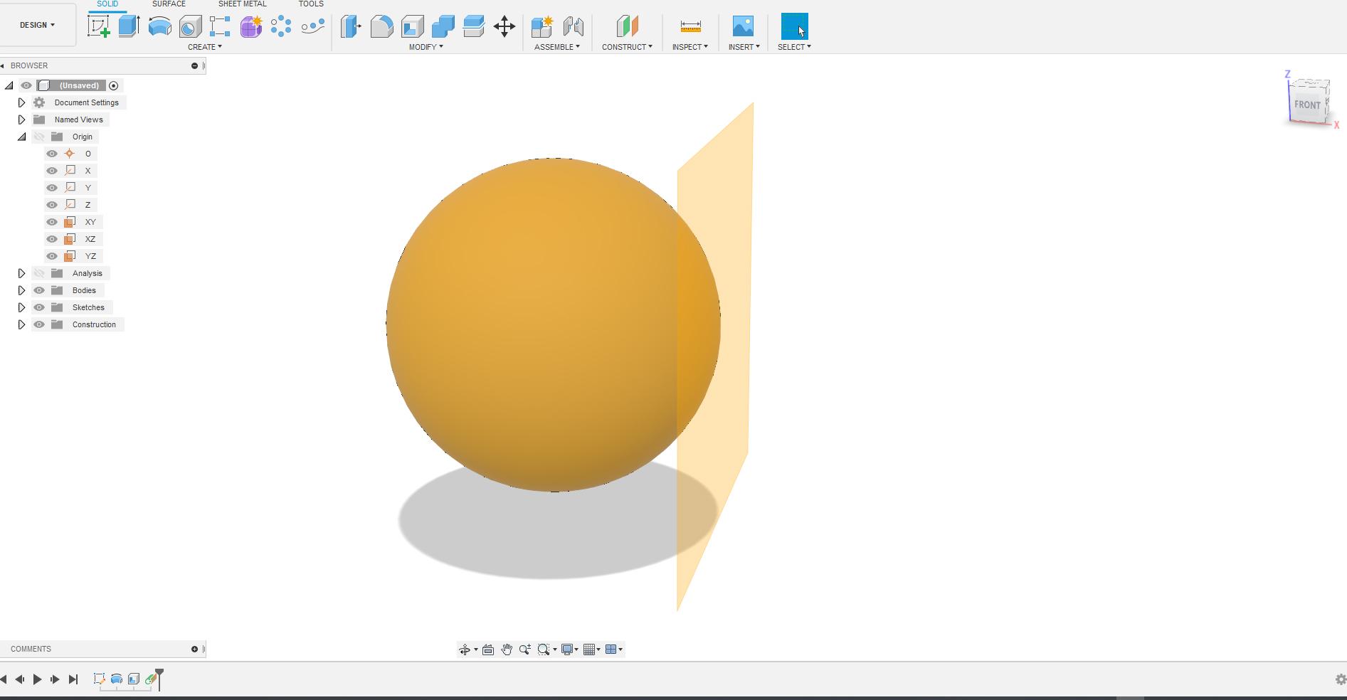Viewport: 1347px width, 700px height.
Task: Toggle visibility of XY plane
Action: [52, 222]
